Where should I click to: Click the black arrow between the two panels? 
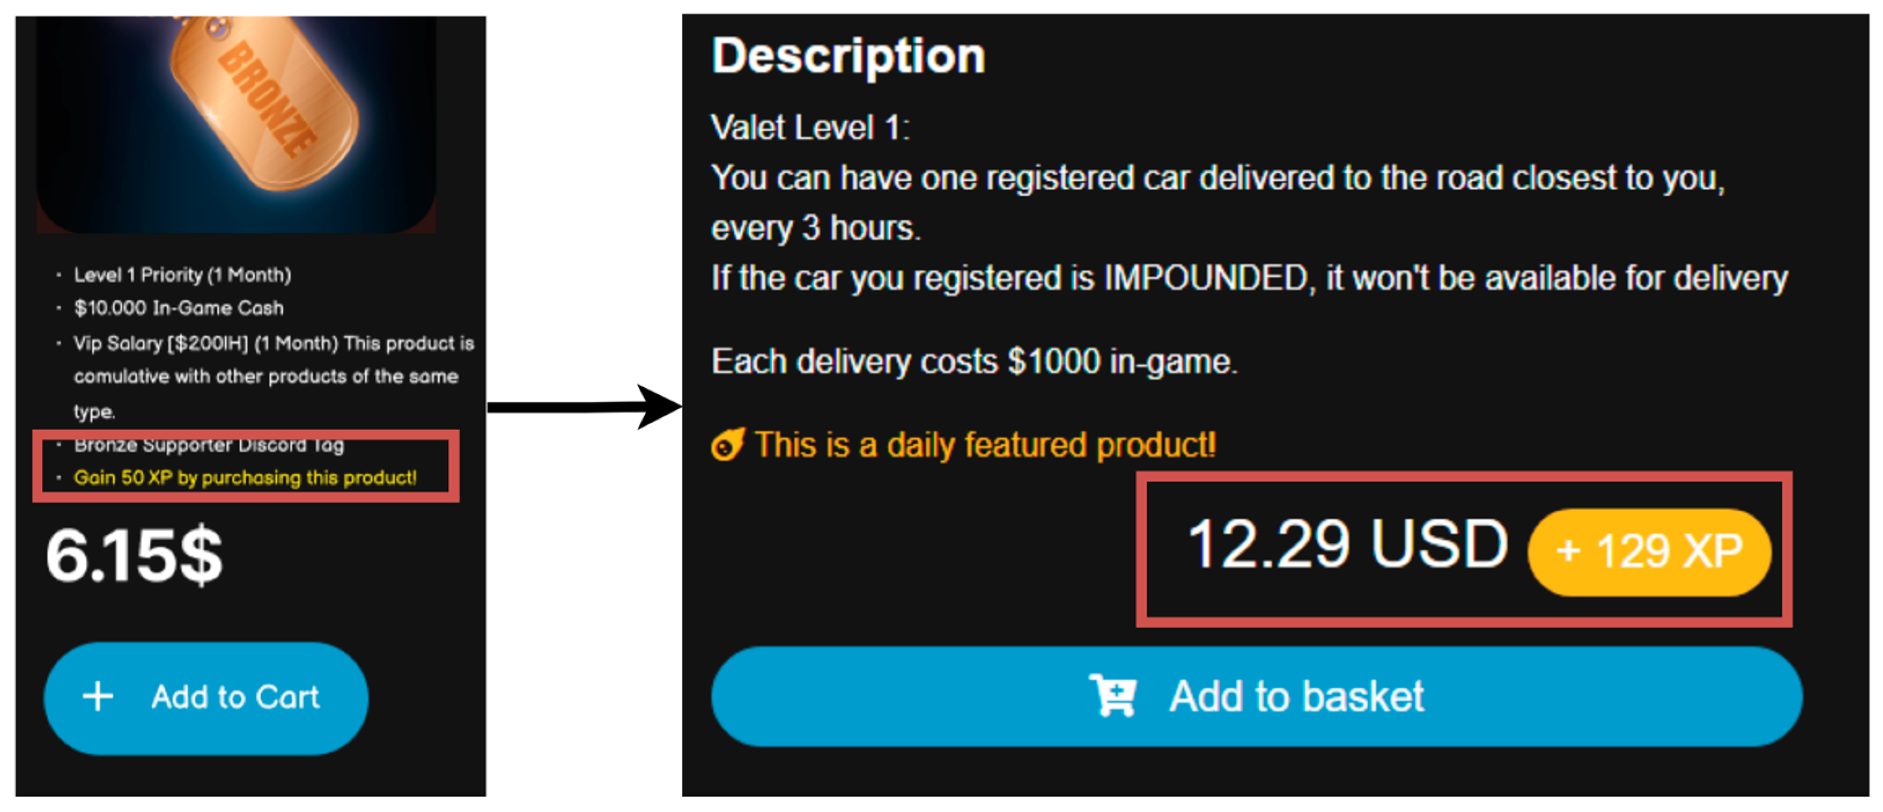(585, 407)
